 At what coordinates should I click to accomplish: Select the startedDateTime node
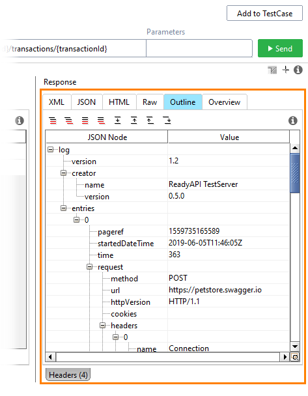click(x=126, y=244)
